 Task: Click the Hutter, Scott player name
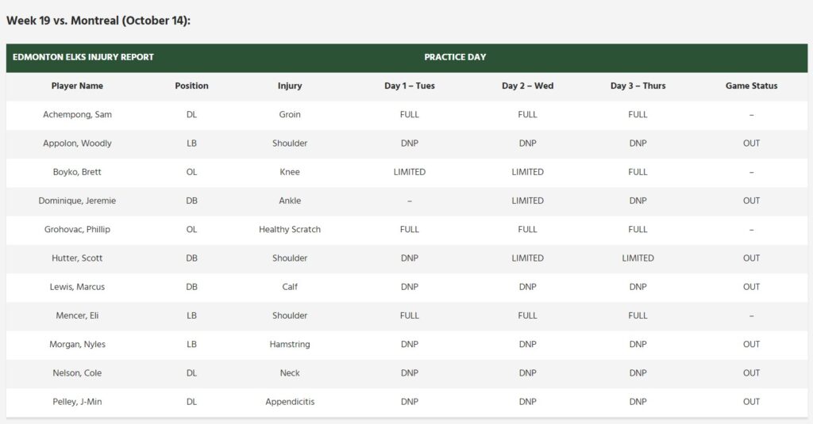[77, 258]
